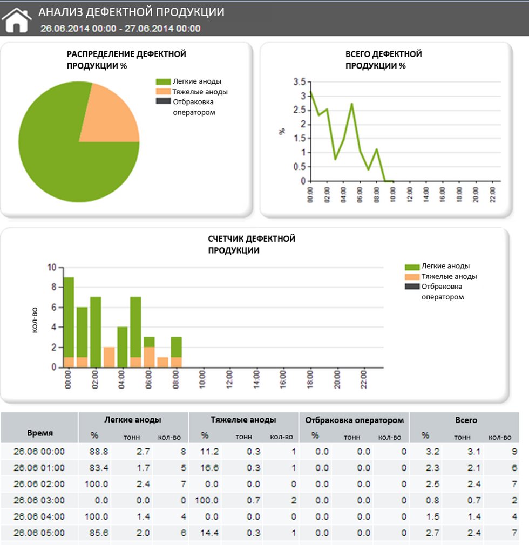This screenshot has width=529, height=545.
Task: Click dark Отбраковка оператором swatch in pie legend
Action: (x=163, y=101)
